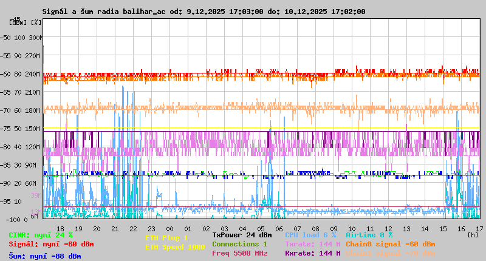Select the Freq 5500 MHz legend label
The width and height of the screenshot is (486, 261).
[x=239, y=253]
